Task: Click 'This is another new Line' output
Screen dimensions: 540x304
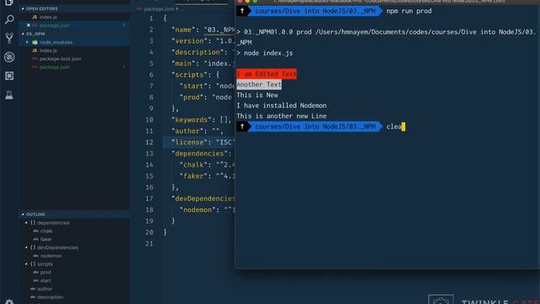Action: tap(281, 117)
